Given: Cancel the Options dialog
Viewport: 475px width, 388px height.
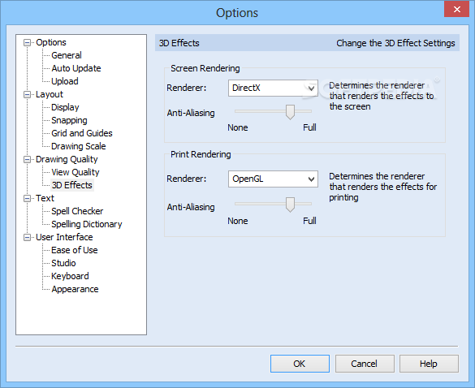Looking at the screenshot, I should click(365, 364).
